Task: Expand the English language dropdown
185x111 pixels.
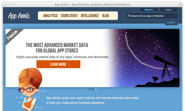Action: 171,22
